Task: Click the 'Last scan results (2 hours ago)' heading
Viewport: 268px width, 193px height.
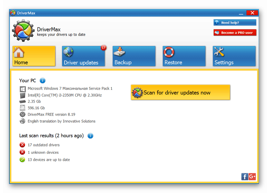Action: (x=51, y=136)
